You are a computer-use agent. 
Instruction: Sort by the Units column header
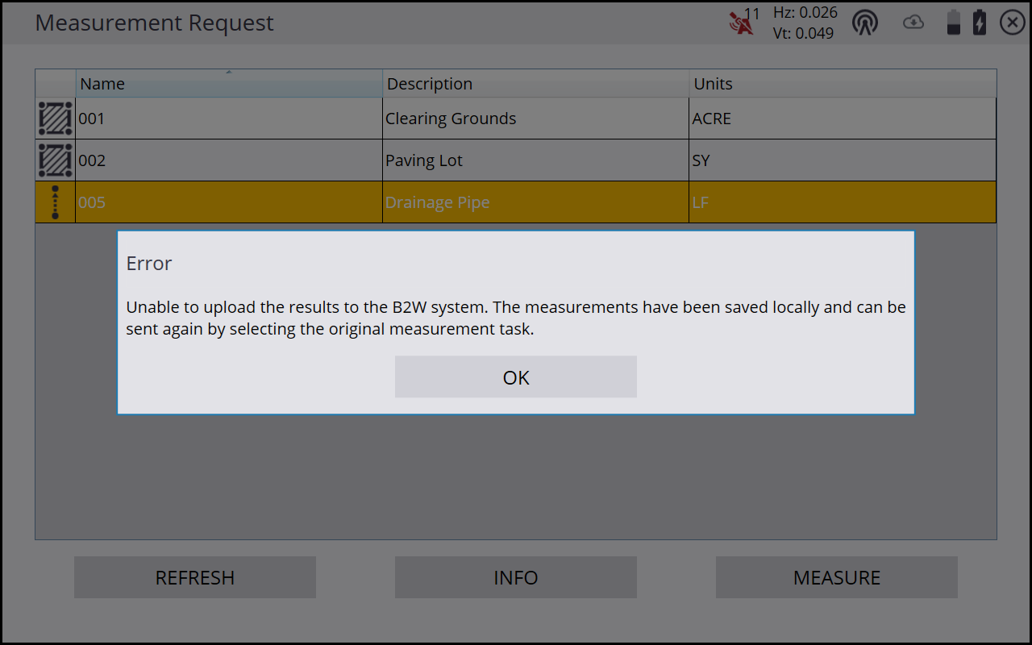click(843, 84)
